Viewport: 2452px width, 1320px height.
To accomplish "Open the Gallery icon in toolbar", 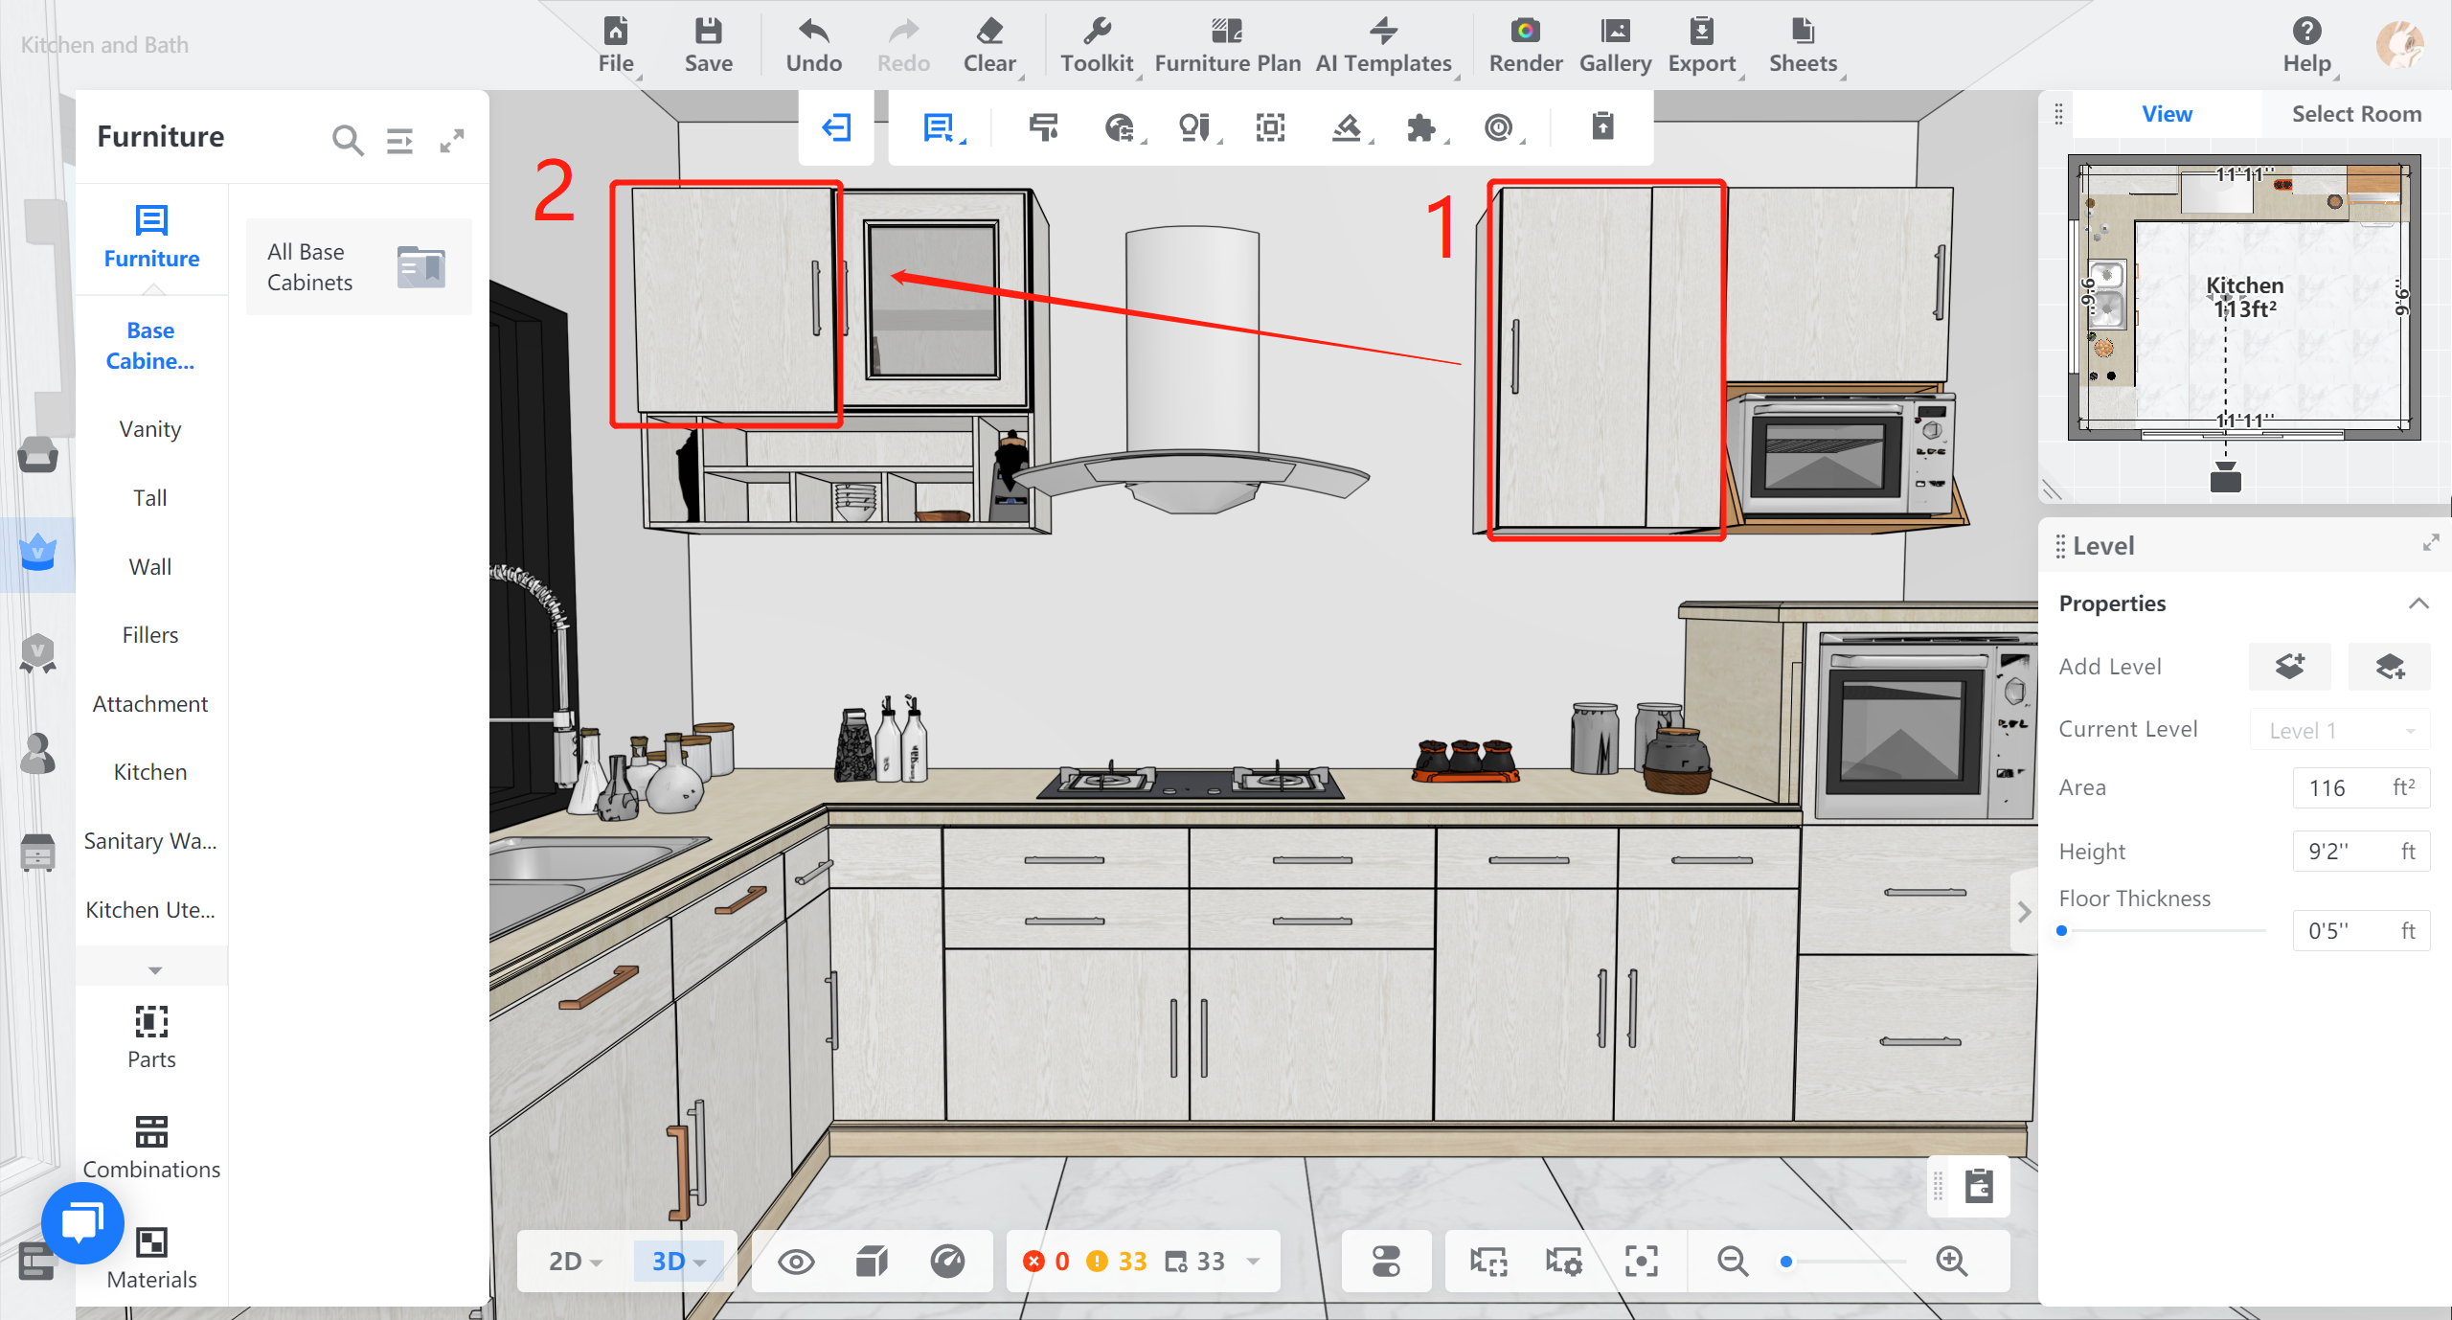I will (1615, 33).
